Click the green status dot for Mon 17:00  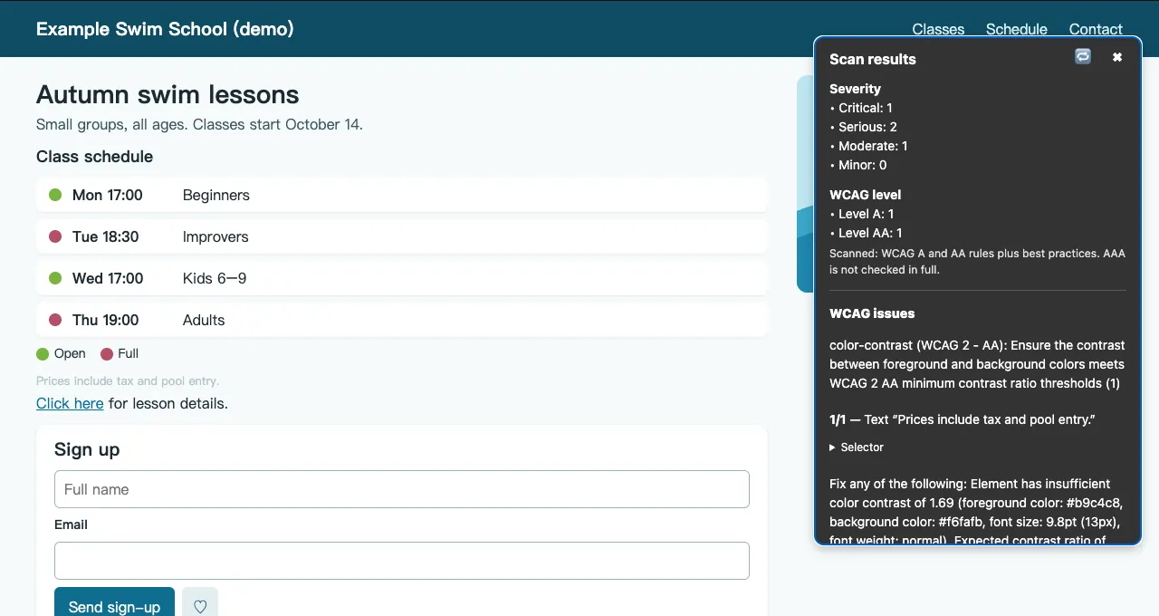pyautogui.click(x=55, y=195)
